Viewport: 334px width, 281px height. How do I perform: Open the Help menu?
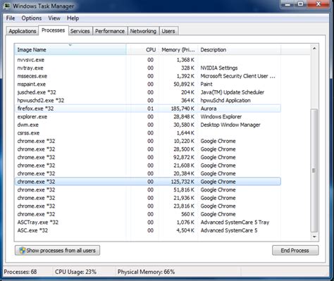[x=73, y=18]
